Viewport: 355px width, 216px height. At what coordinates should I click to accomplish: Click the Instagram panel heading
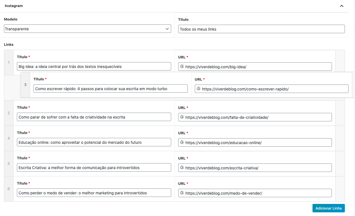point(14,6)
